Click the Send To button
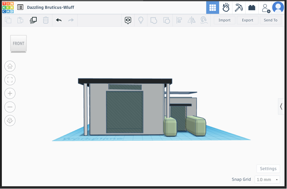287x189 pixels. pyautogui.click(x=271, y=20)
